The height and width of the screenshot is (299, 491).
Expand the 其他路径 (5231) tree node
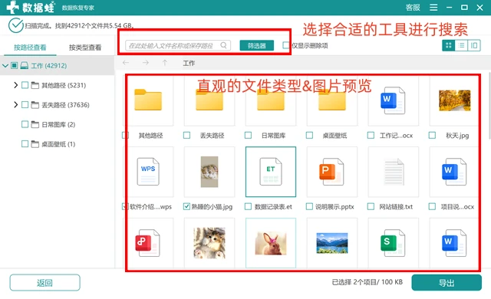point(15,85)
